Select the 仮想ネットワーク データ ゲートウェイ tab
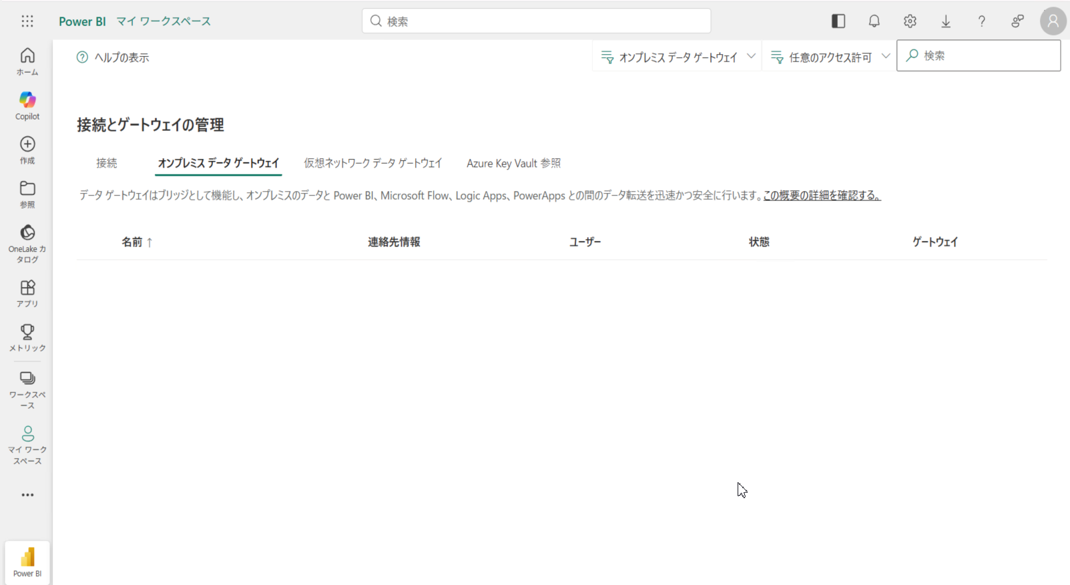The image size is (1070, 585). click(372, 163)
